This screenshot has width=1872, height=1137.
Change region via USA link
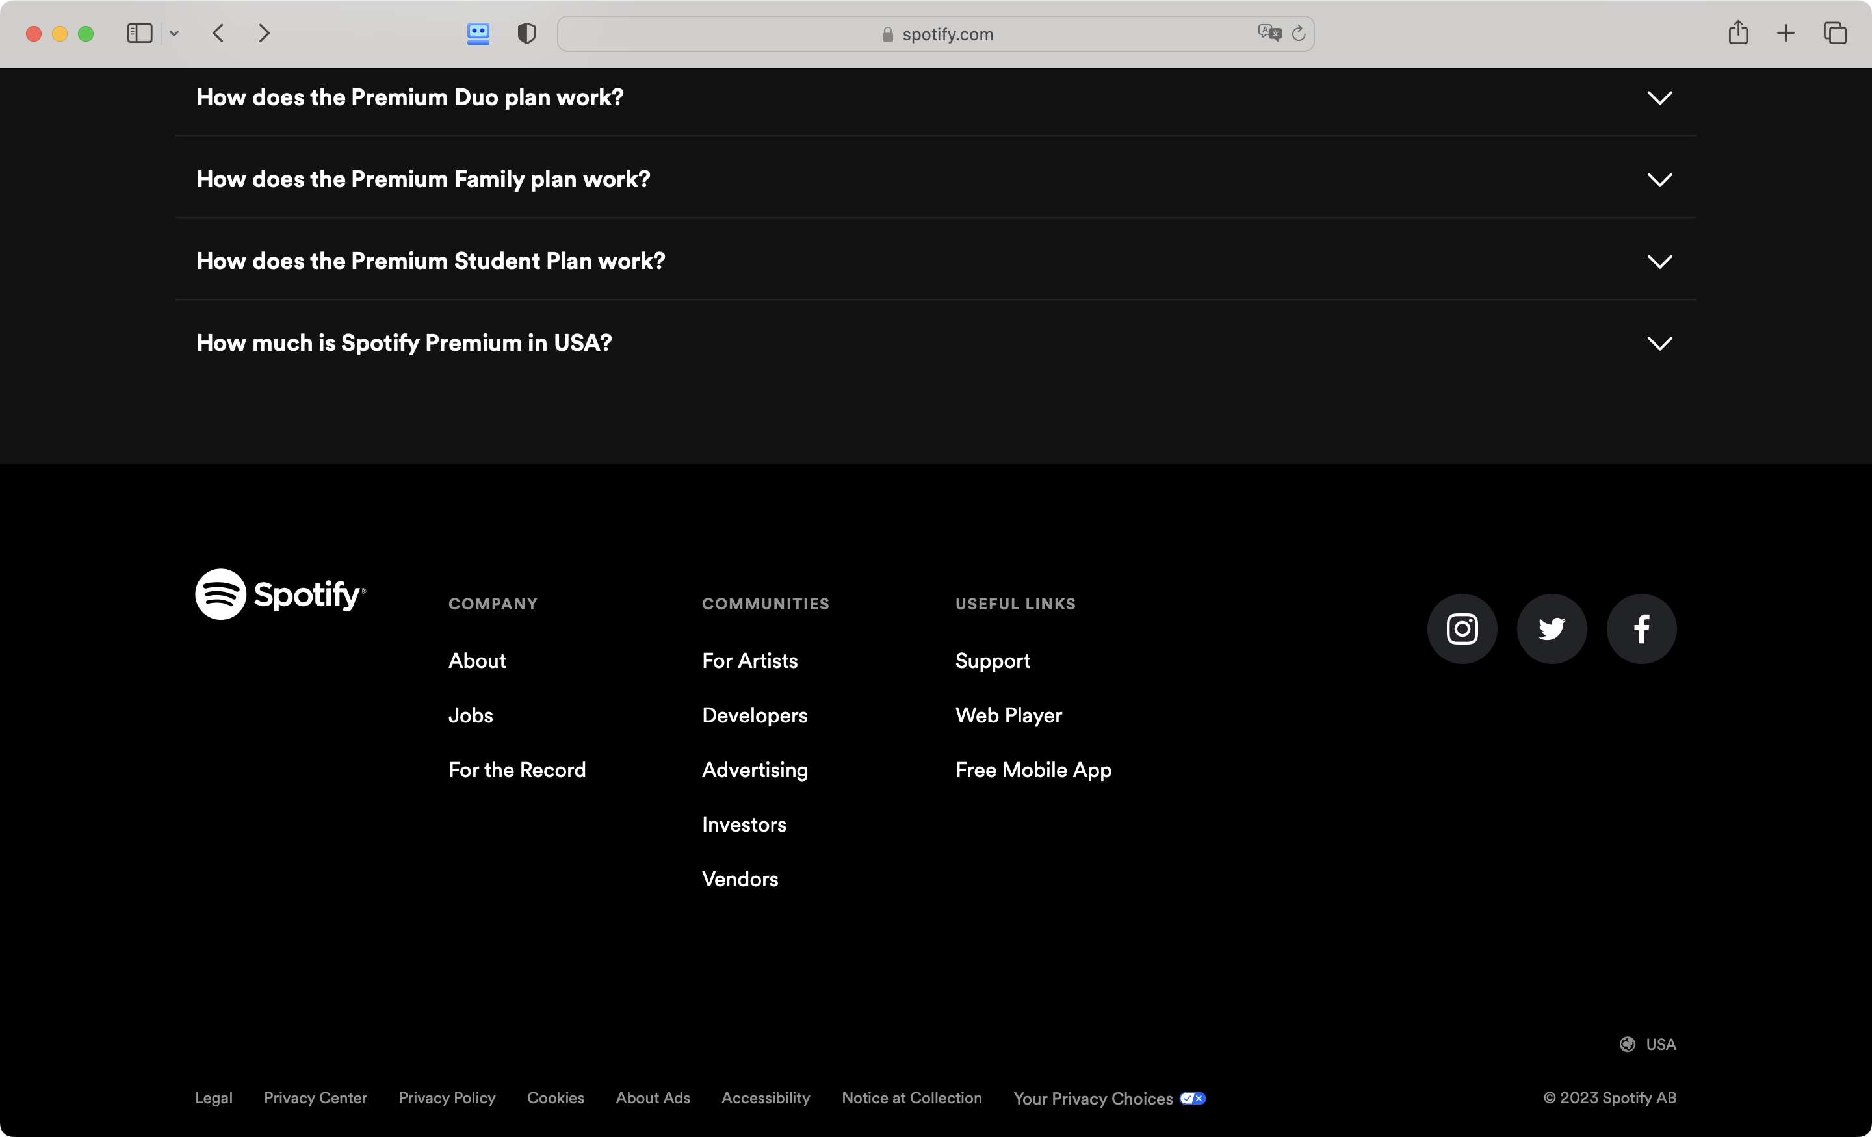click(x=1648, y=1044)
